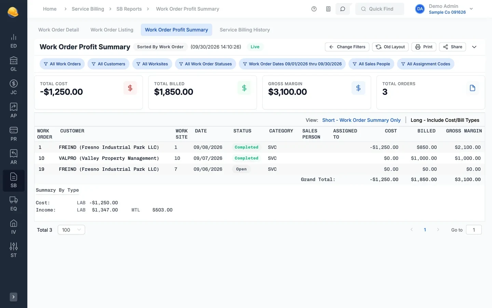Screen dimensions: 492x308
Task: Select Long - Include Cost/Bill Types view
Action: [x=445, y=120]
